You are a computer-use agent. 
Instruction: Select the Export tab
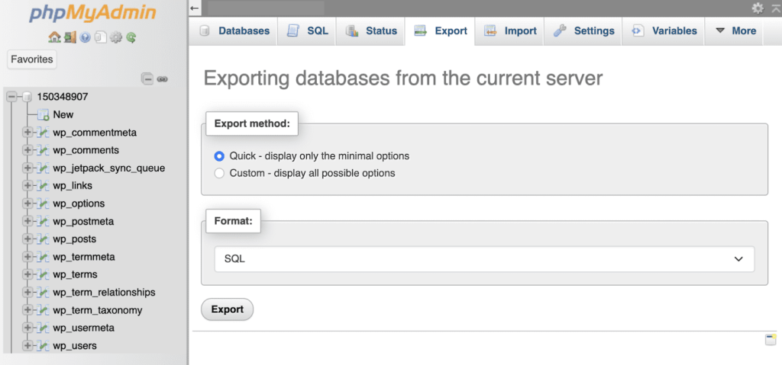point(440,31)
